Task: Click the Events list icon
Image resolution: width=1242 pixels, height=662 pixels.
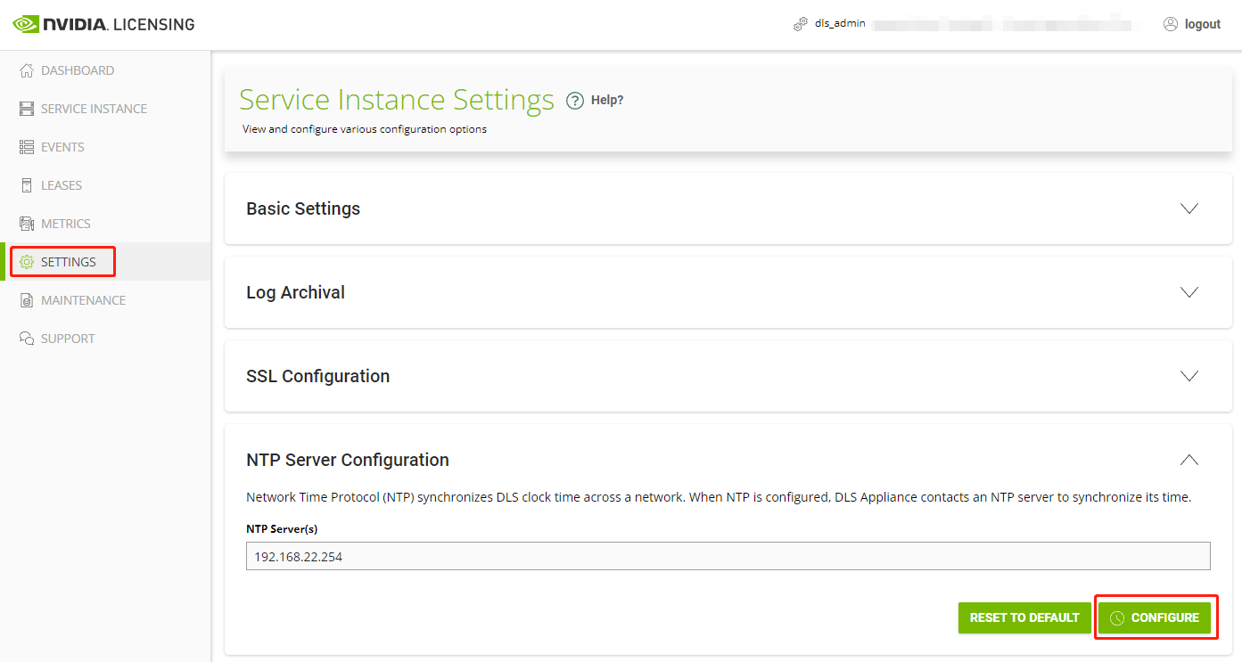Action: [x=27, y=147]
